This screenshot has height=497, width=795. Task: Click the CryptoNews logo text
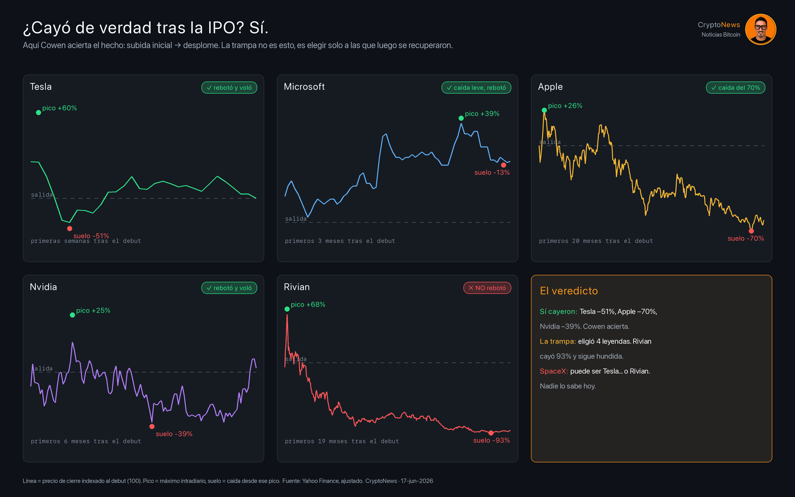(x=718, y=25)
